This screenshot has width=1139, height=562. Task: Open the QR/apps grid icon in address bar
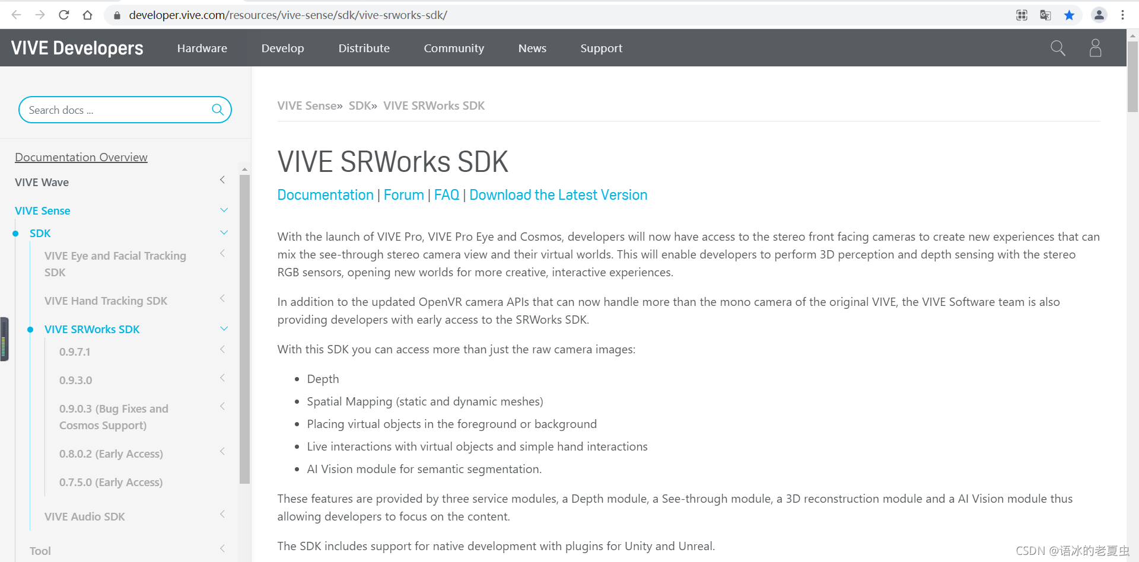click(1022, 15)
